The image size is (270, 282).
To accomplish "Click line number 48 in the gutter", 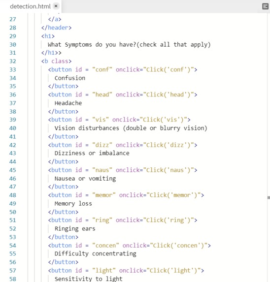I will [13, 195].
